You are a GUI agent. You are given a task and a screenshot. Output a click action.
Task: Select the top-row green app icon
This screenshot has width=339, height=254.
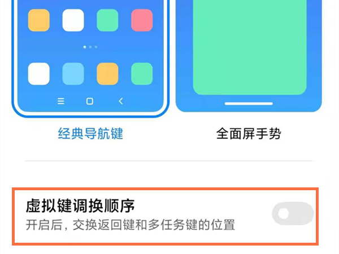(x=107, y=20)
